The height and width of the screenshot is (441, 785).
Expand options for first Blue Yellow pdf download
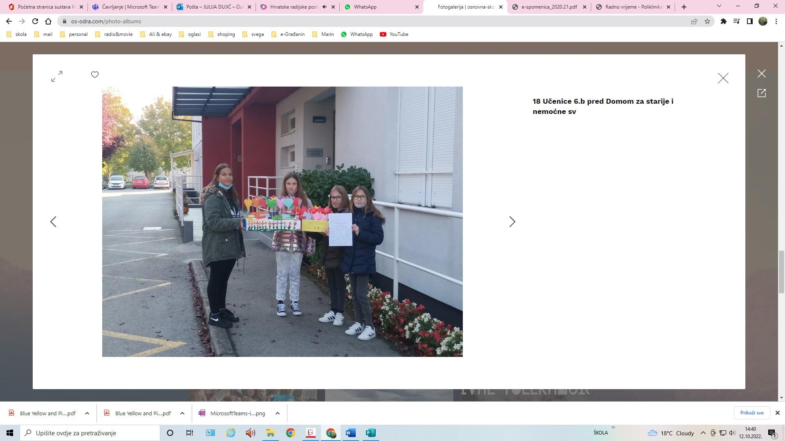[x=87, y=413]
